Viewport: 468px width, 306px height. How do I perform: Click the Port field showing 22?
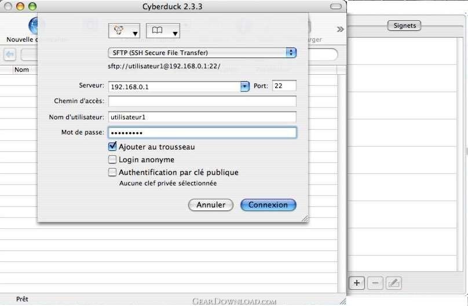pos(284,86)
